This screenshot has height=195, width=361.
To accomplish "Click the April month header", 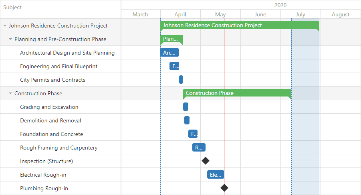I will 180,14.
